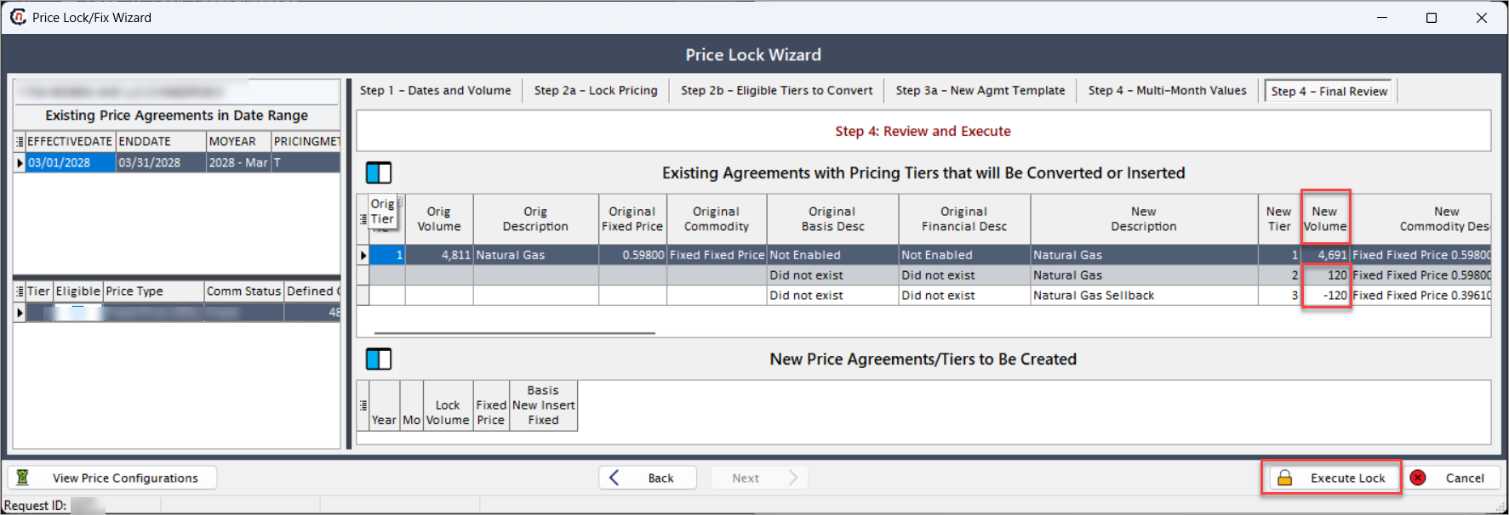Switch to Step 1 - Dates and Volume tab
The height and width of the screenshot is (515, 1509).
(x=436, y=90)
